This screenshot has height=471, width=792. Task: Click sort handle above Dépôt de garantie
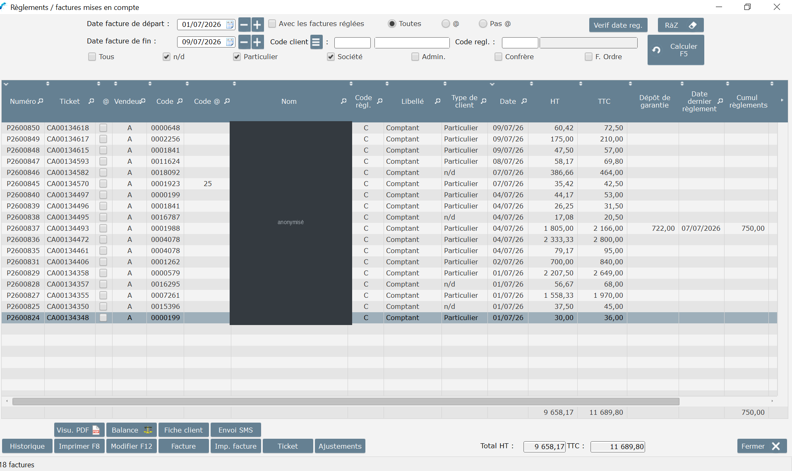630,84
